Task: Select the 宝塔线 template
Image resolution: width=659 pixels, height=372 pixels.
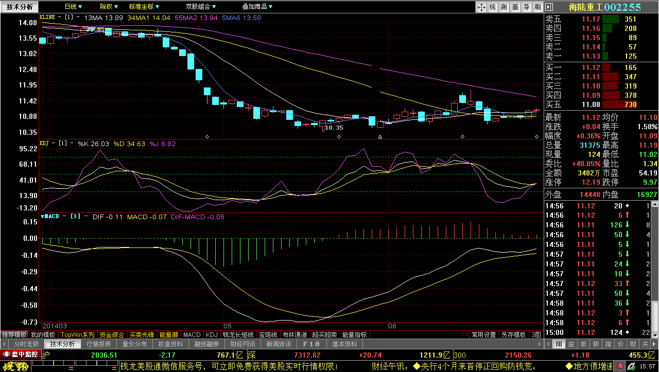Action: 268,334
